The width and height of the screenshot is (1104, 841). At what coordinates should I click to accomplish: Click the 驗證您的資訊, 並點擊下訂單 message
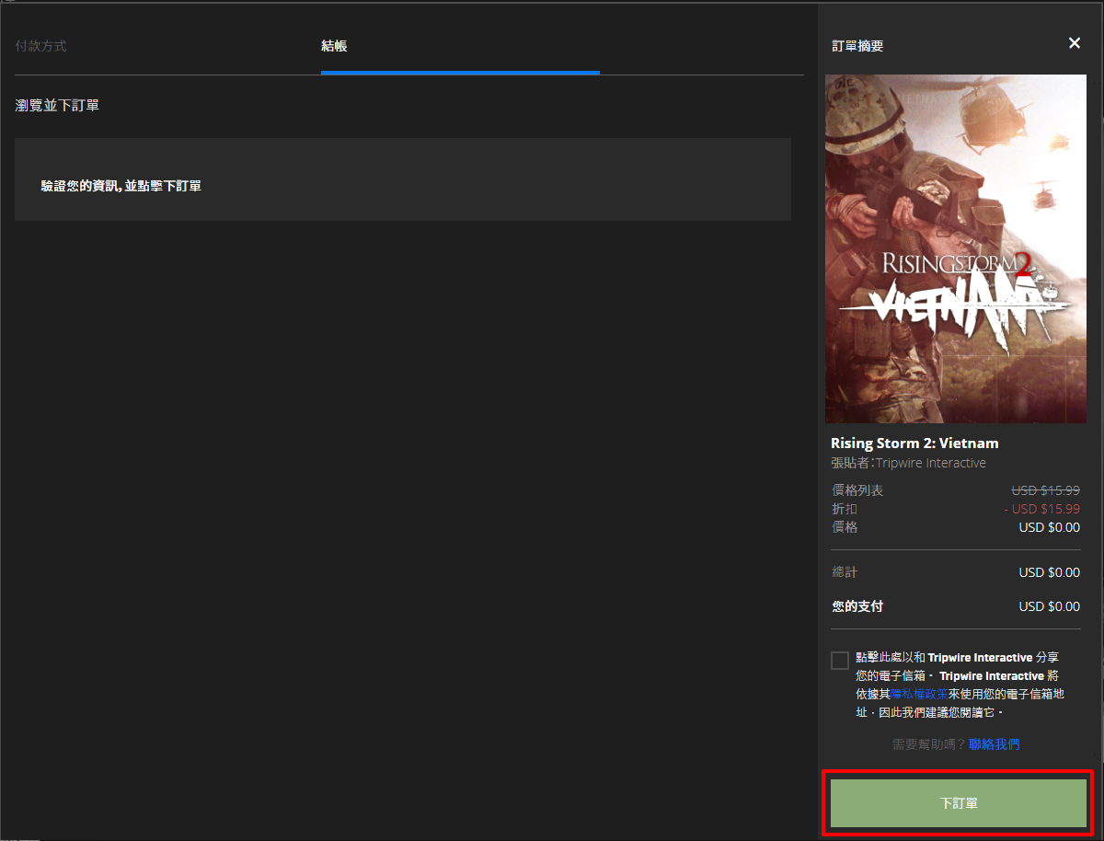tap(121, 186)
